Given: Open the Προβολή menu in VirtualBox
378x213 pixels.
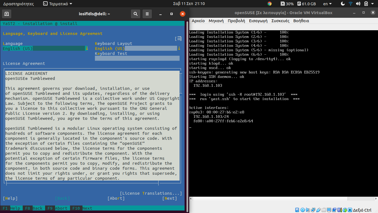Looking at the screenshot, I should tap(236, 21).
